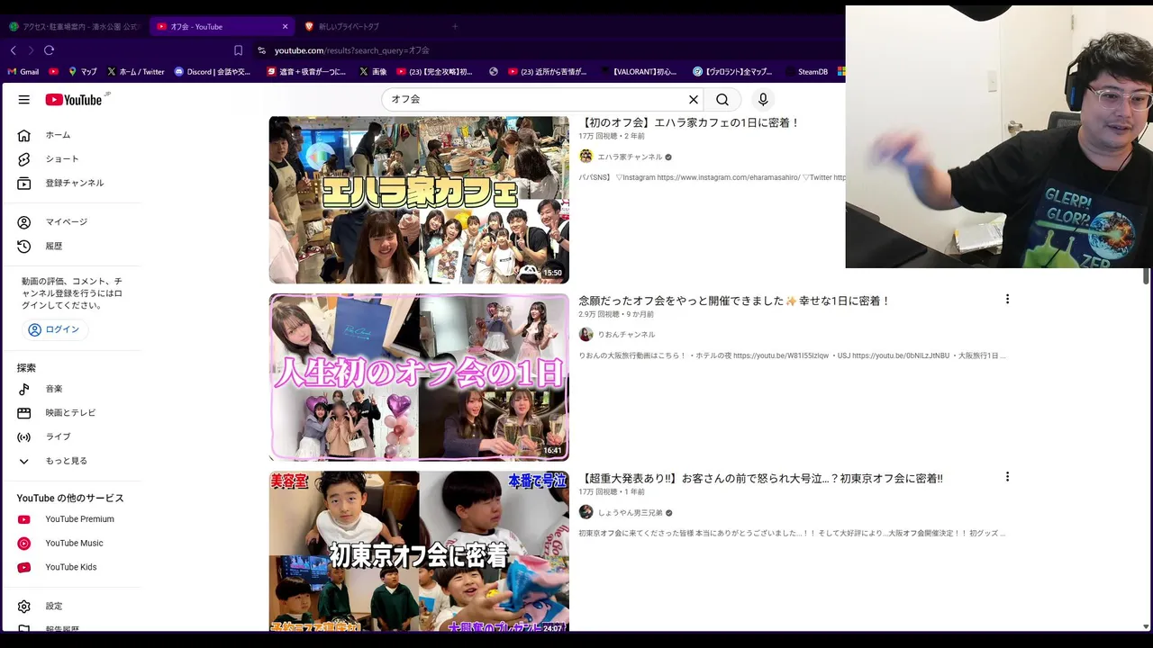This screenshot has height=648, width=1153.
Task: Open the SteamDB bookmark
Action: 806,72
